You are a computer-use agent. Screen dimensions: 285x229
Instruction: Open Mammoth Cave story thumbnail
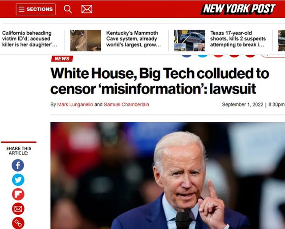tap(85, 40)
